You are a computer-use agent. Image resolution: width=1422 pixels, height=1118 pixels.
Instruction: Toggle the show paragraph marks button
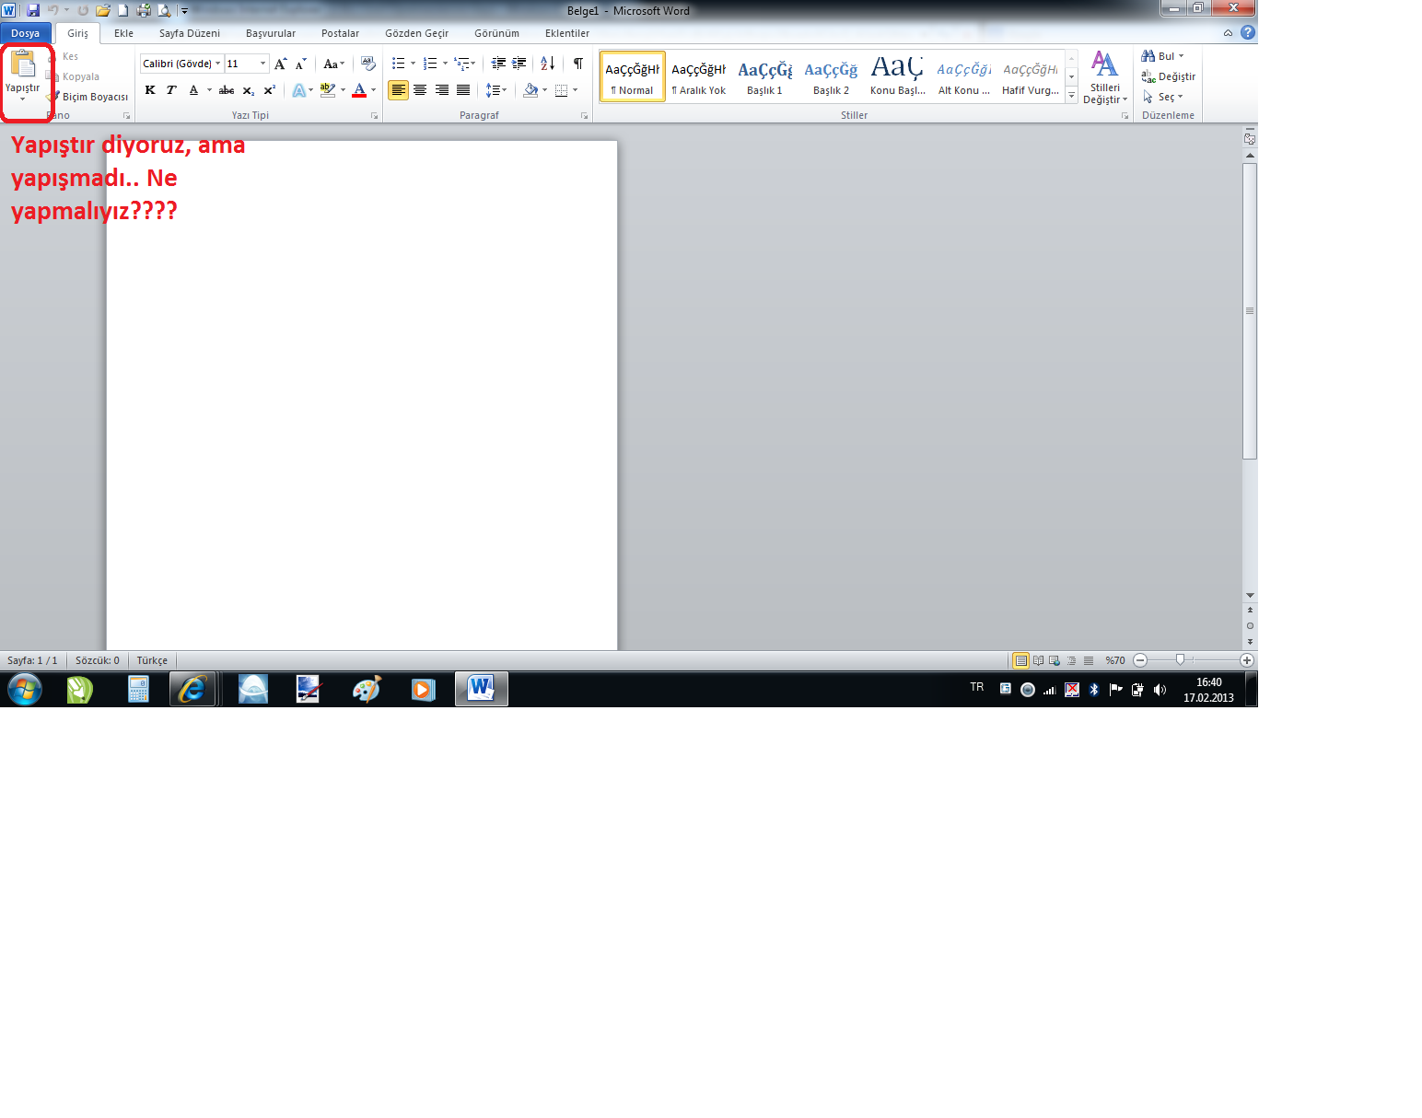click(x=578, y=64)
